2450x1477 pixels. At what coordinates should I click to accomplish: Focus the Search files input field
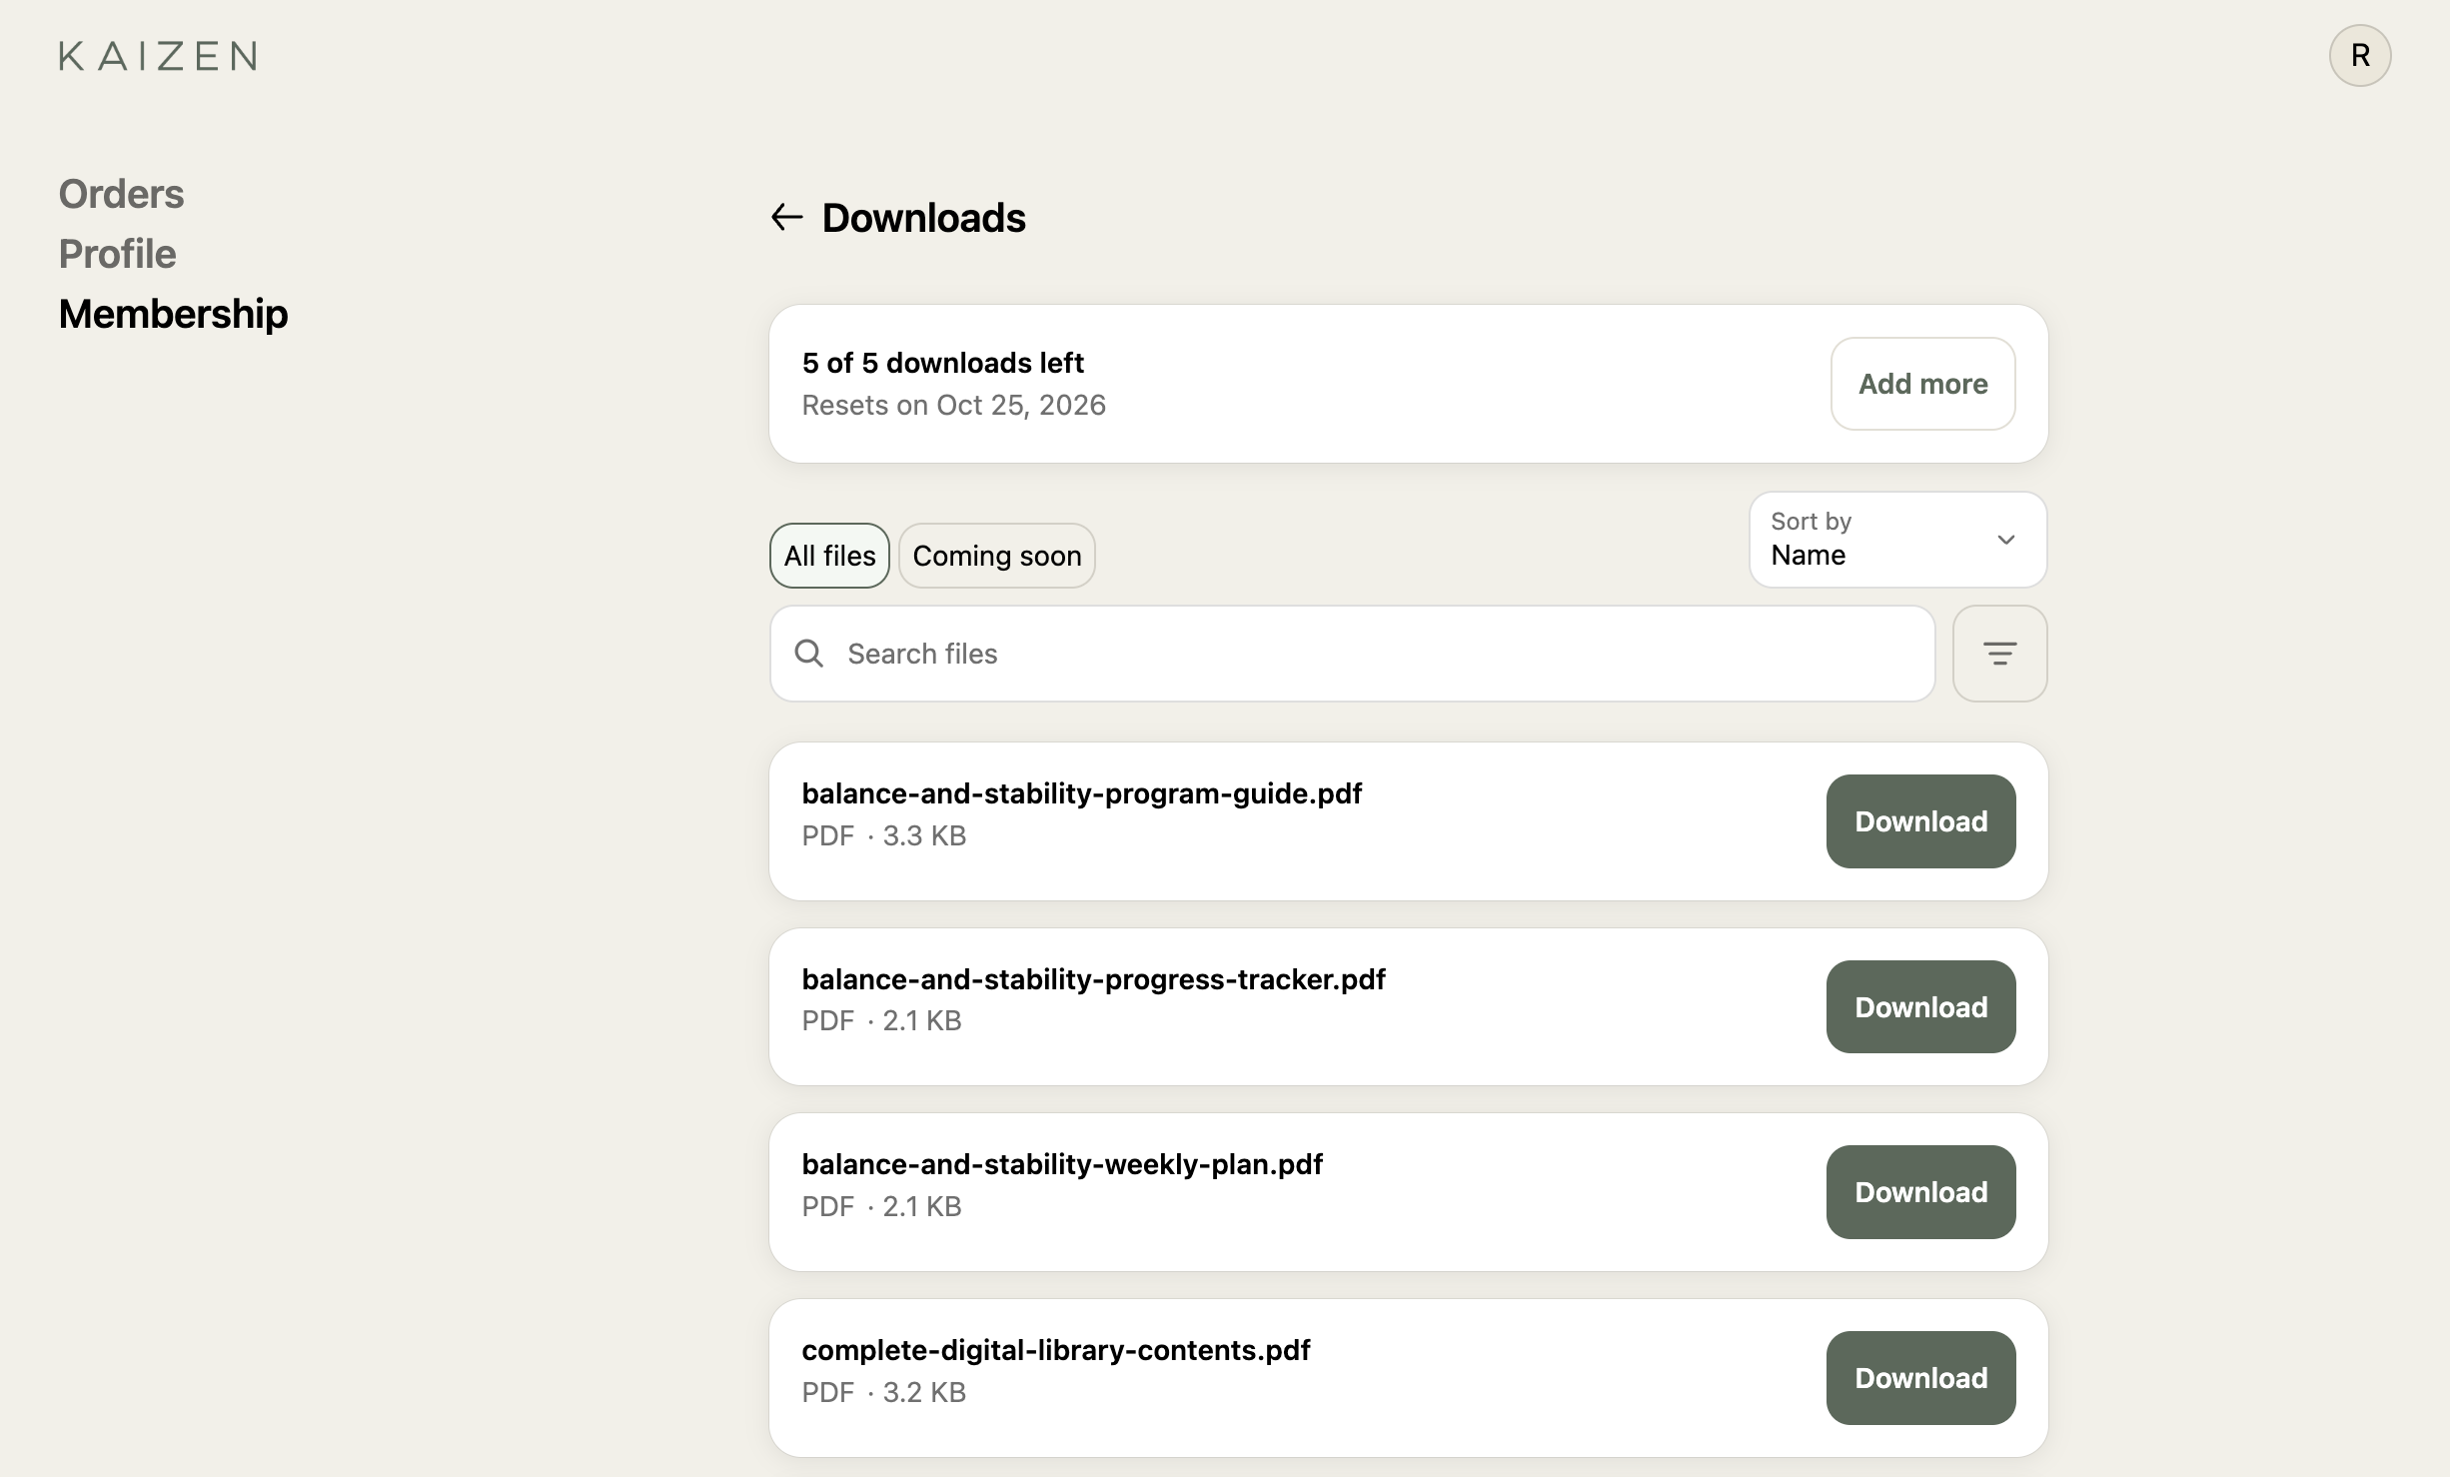pyautogui.click(x=1353, y=654)
